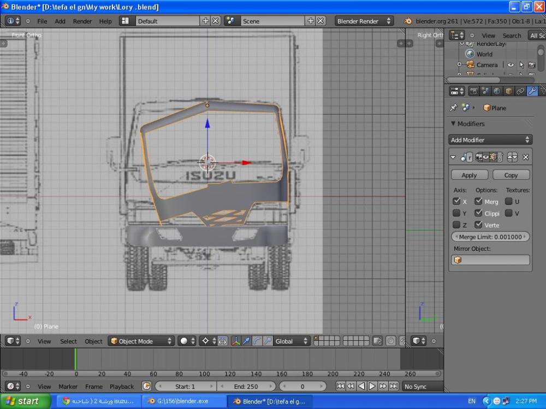
Task: Open the Render menu in top bar
Action: pos(82,21)
